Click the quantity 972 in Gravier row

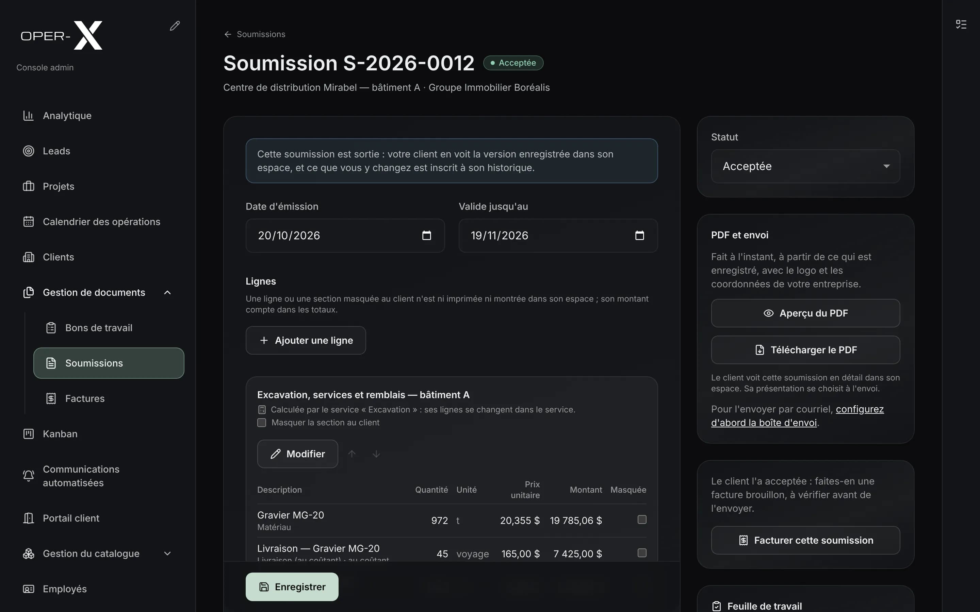click(x=440, y=521)
